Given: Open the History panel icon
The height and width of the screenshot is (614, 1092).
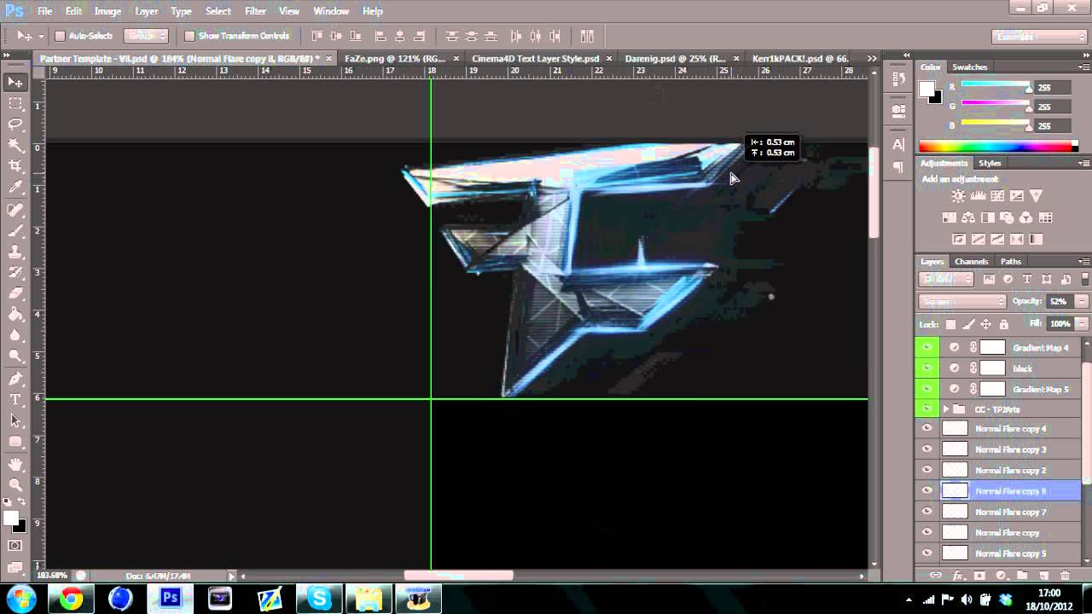Looking at the screenshot, I should tap(897, 79).
